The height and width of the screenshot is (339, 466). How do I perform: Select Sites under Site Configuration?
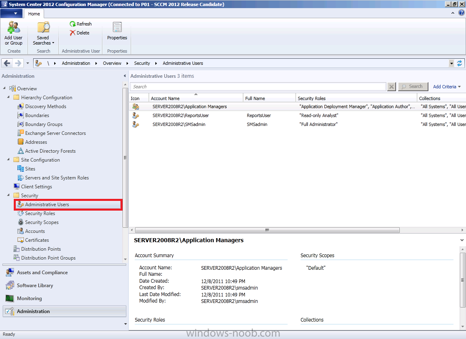[x=26, y=169]
